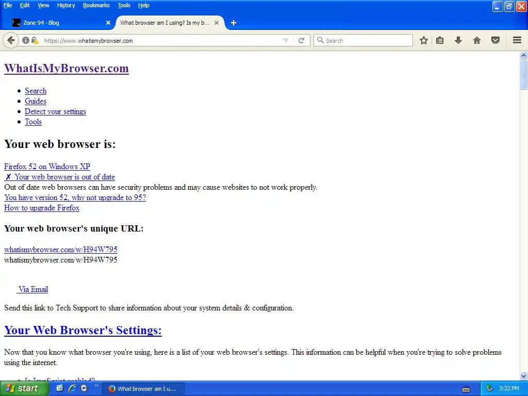
Task: Open the Tools menu
Action: click(124, 5)
